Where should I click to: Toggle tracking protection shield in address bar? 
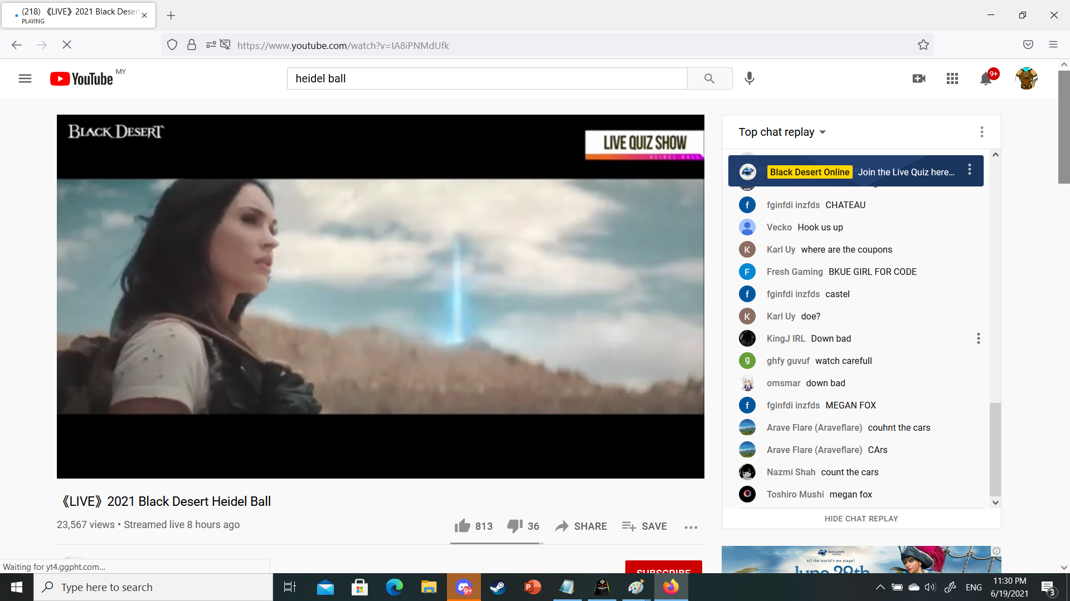click(172, 45)
